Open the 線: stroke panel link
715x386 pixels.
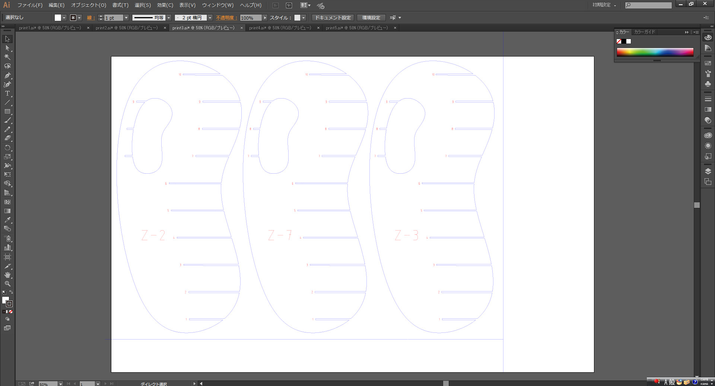click(90, 18)
